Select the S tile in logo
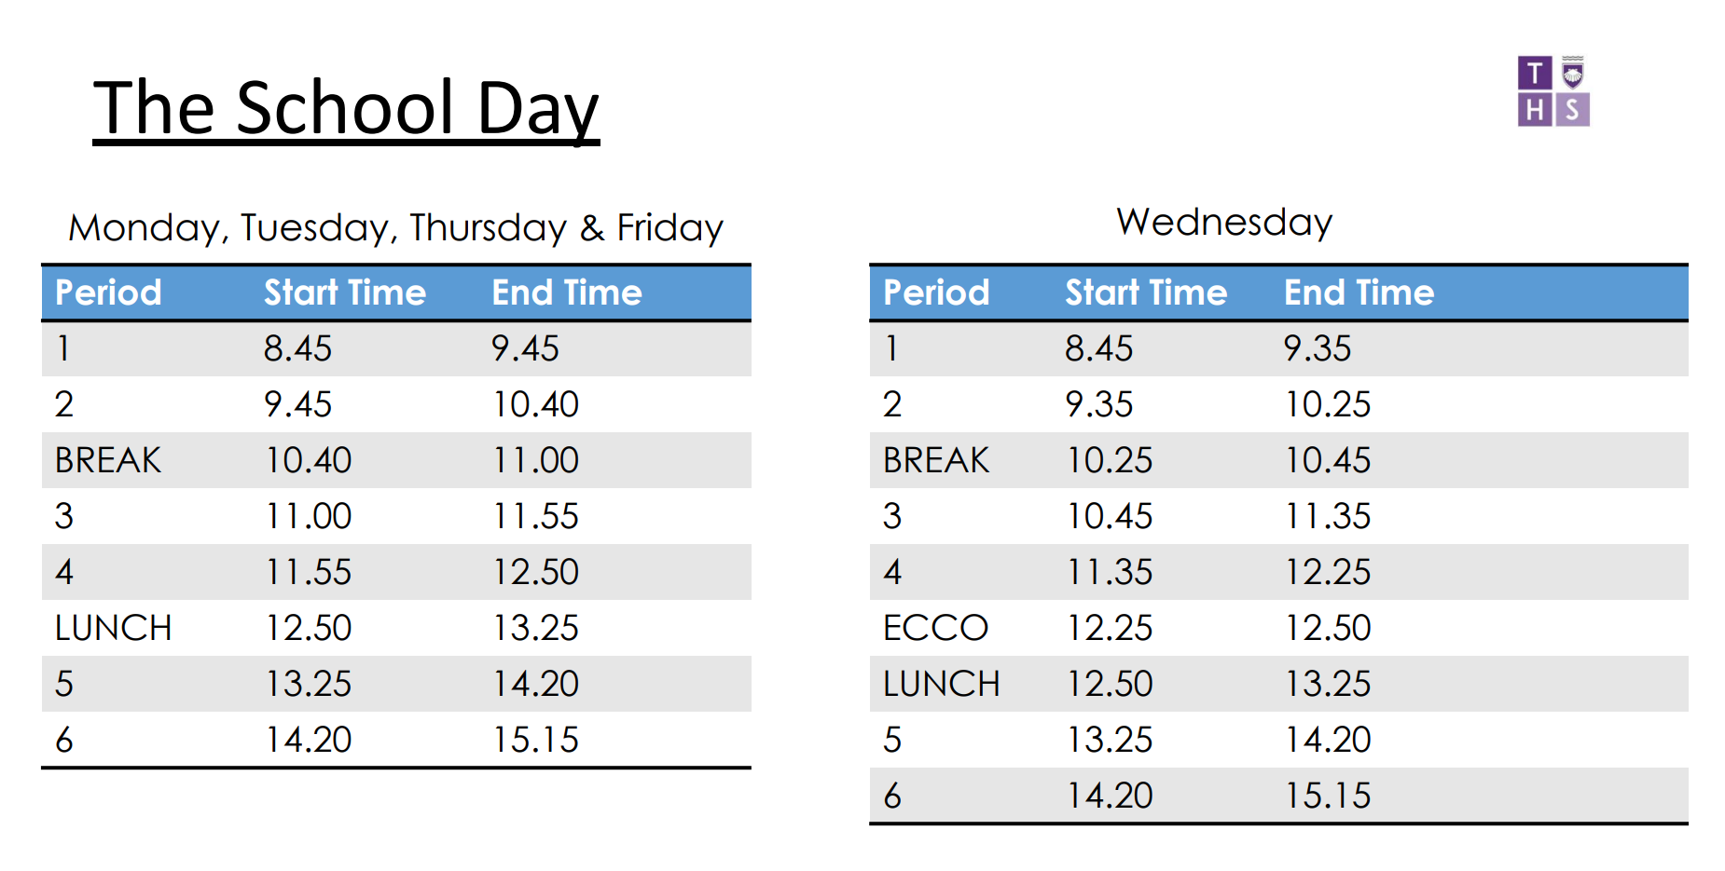 coord(1573,110)
